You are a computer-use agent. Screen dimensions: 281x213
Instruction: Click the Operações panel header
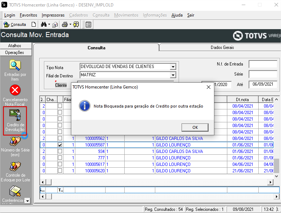tap(14, 53)
